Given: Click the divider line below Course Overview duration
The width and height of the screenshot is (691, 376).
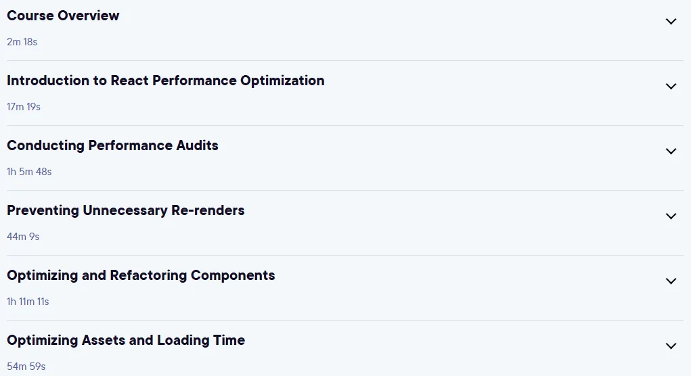Looking at the screenshot, I should pos(345,60).
